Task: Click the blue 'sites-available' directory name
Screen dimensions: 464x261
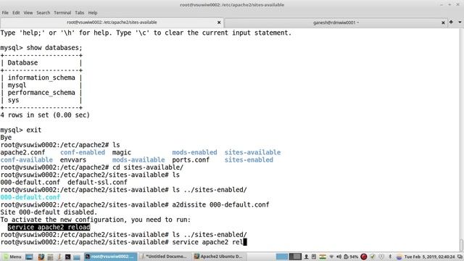Action: click(x=252, y=152)
